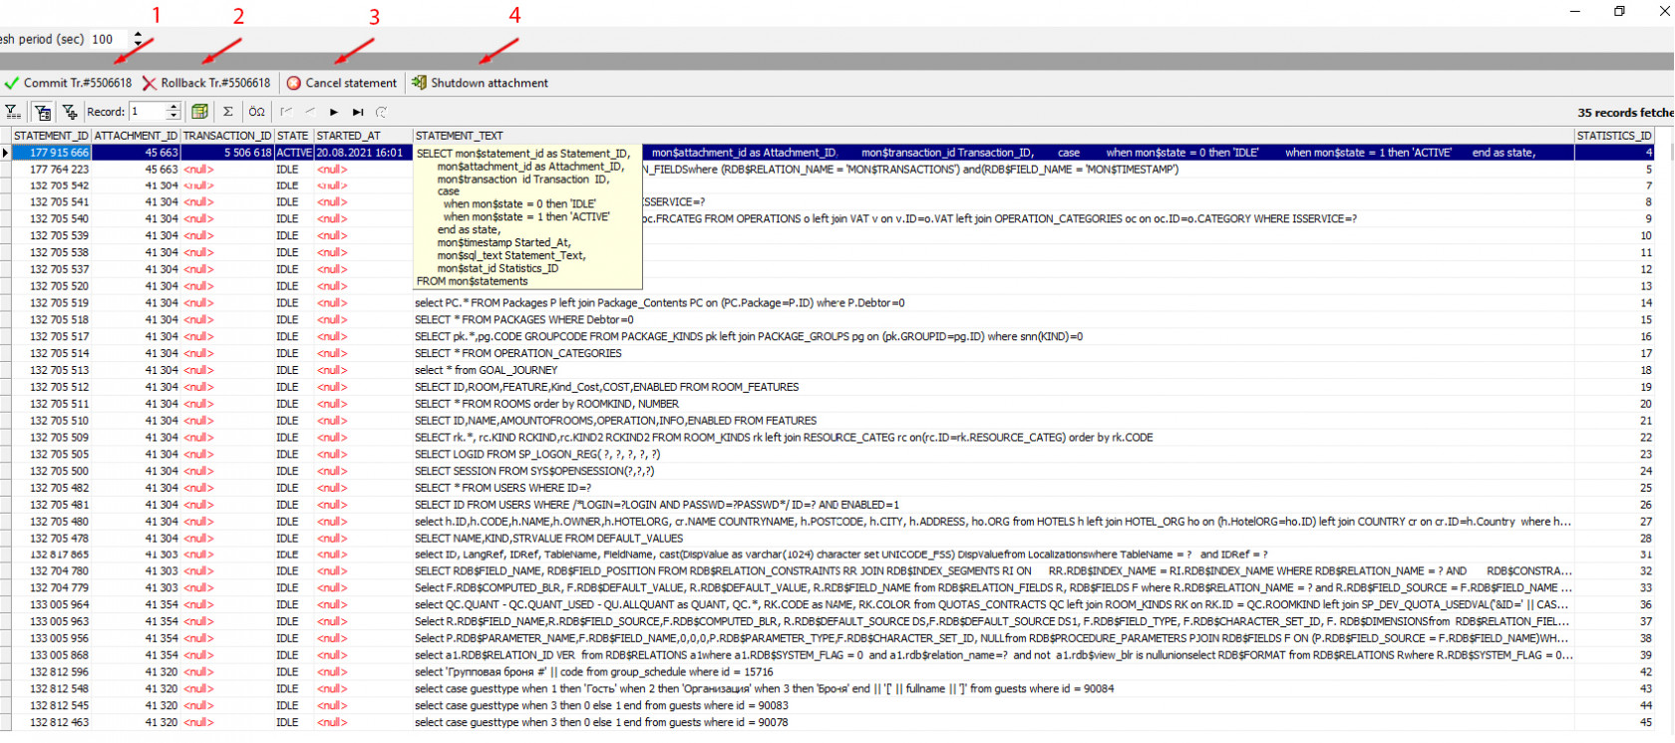The image size is (1675, 743).
Task: Select row SELECT * FROM OPERATION_CATEGORIES
Action: 517,353
